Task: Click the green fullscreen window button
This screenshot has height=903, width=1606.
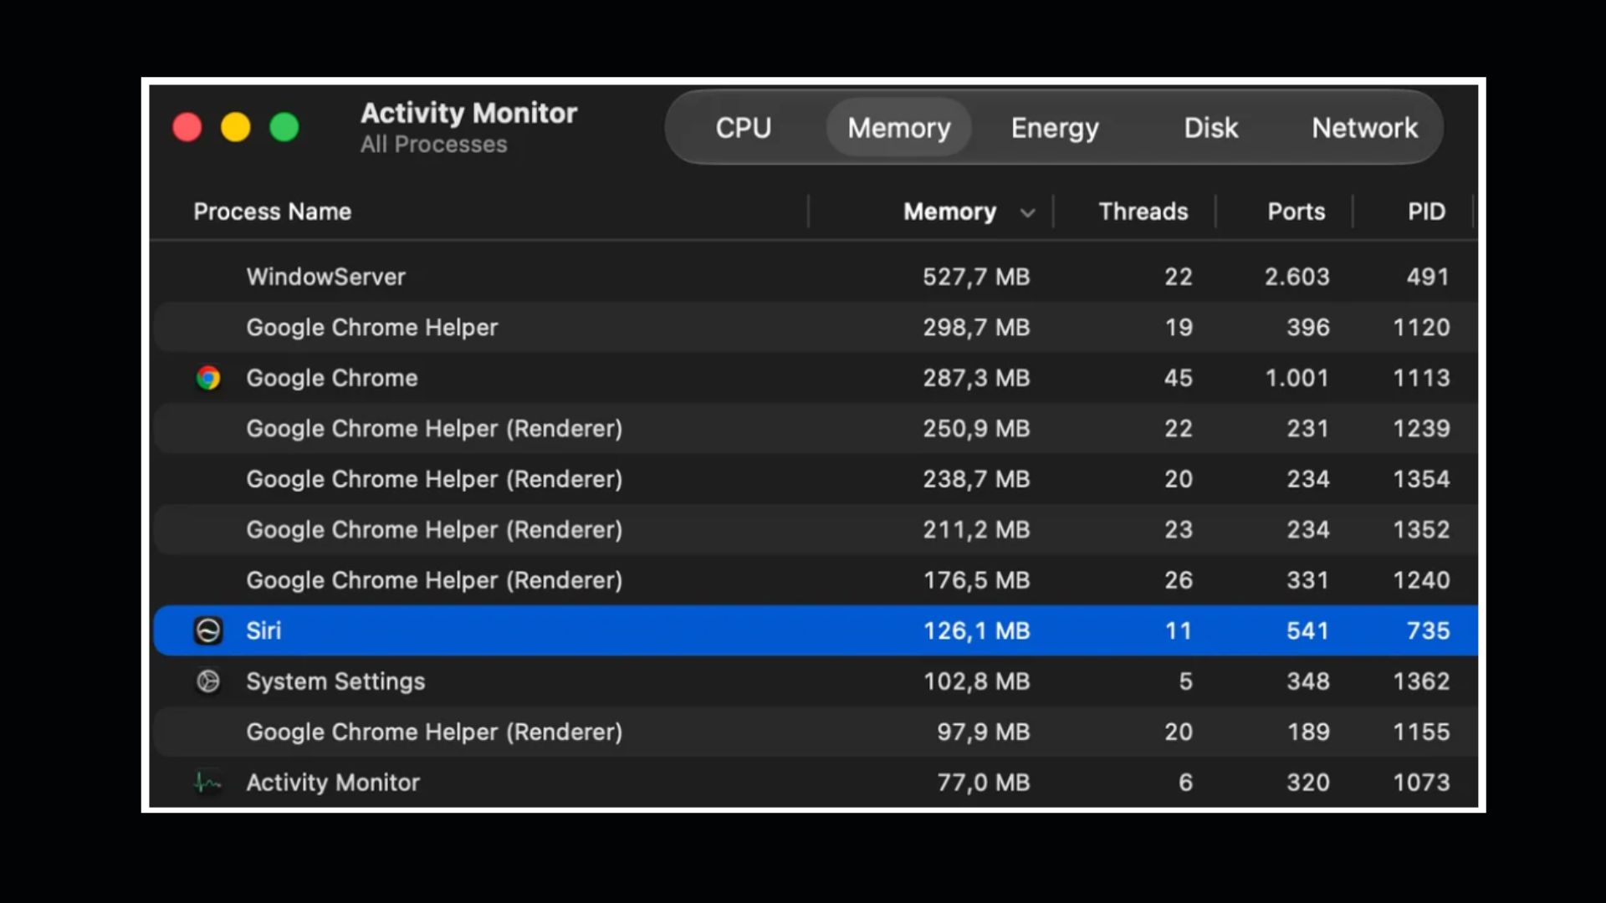Action: coord(284,127)
